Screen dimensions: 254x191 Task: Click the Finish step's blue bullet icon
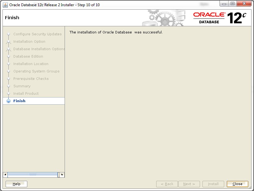click(8, 101)
